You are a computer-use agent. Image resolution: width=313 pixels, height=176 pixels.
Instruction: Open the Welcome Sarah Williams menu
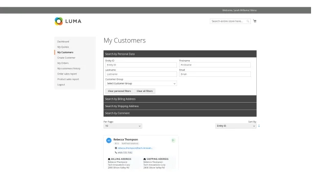(239, 10)
